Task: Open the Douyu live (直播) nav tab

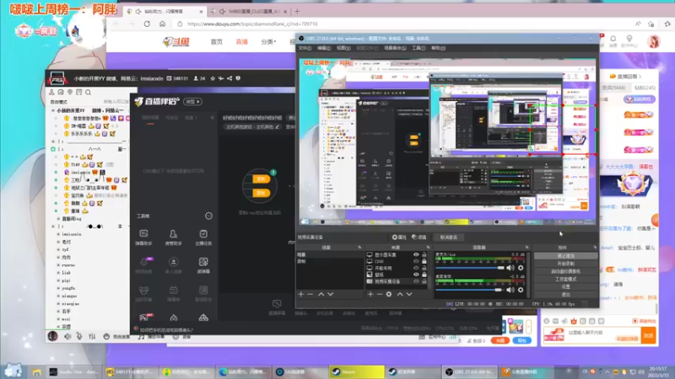Action: pos(242,41)
